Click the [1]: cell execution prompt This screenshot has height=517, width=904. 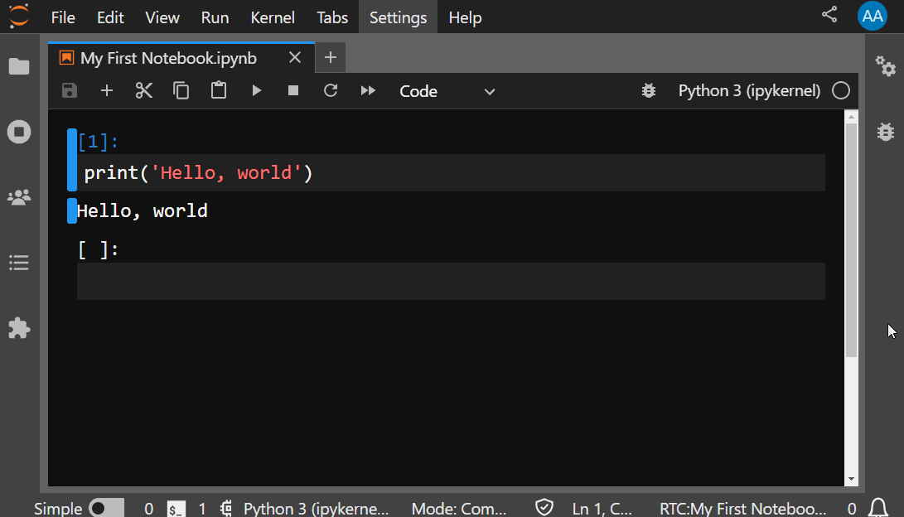[x=98, y=141]
